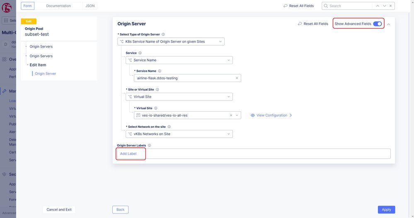Clear the airline-flask.ddos-testing service name
Image resolution: width=414 pixels, height=218 pixels.
pos(237,78)
